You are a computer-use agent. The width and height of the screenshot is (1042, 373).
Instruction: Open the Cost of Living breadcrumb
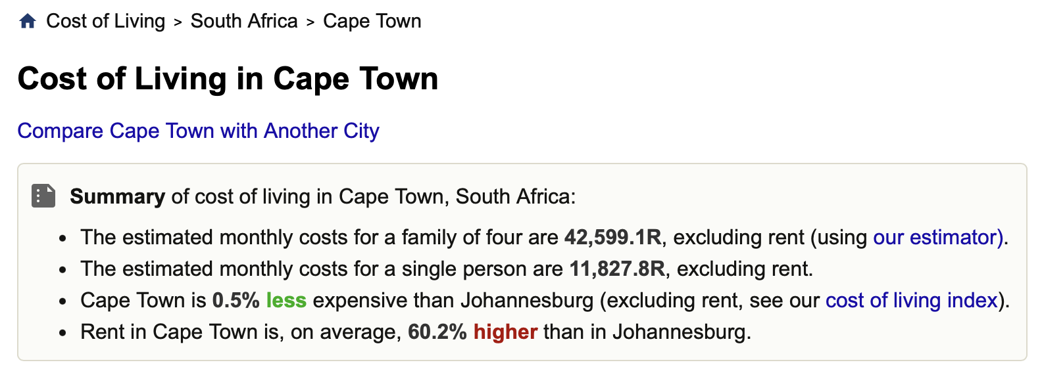point(105,21)
